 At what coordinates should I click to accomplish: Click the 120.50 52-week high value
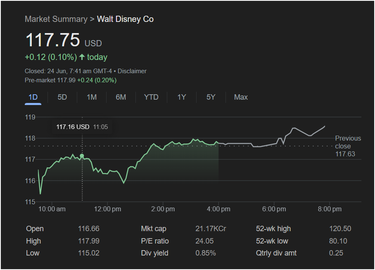[340, 229]
